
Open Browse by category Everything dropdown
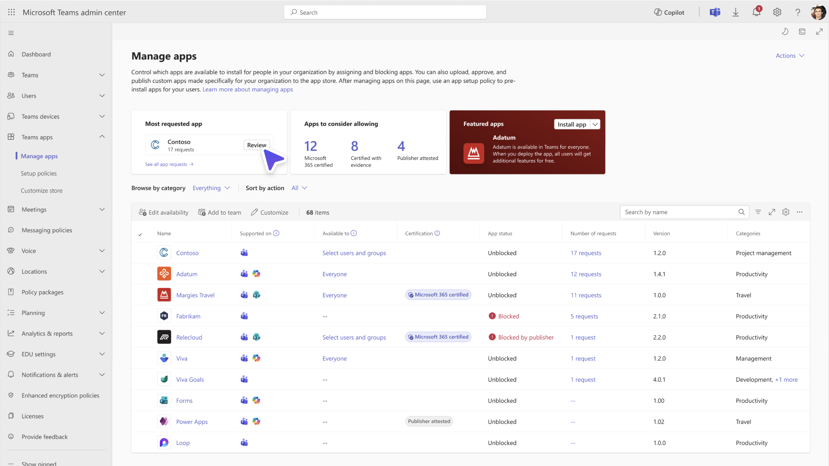pyautogui.click(x=211, y=188)
